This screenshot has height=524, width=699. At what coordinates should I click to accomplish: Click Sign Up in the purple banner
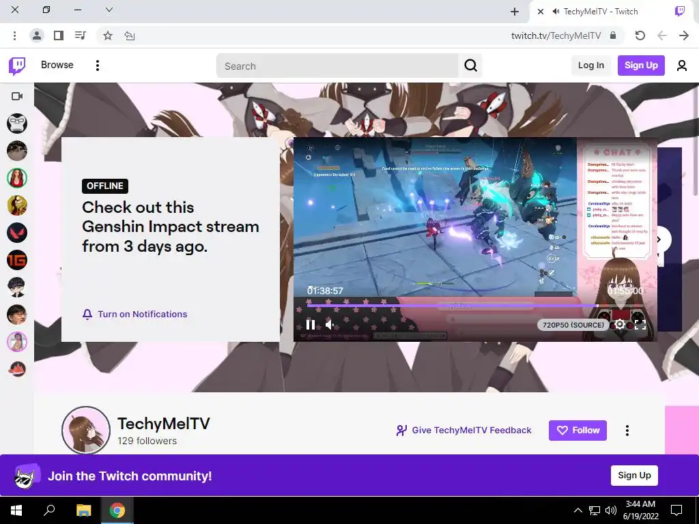pos(634,476)
